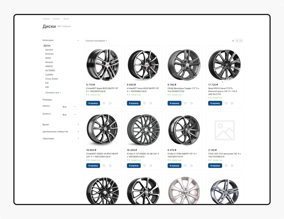Viewport: 284px width, 219px height.
Task: Add X'trikeRST Vesta R035 to cart
Action: (x=134, y=103)
